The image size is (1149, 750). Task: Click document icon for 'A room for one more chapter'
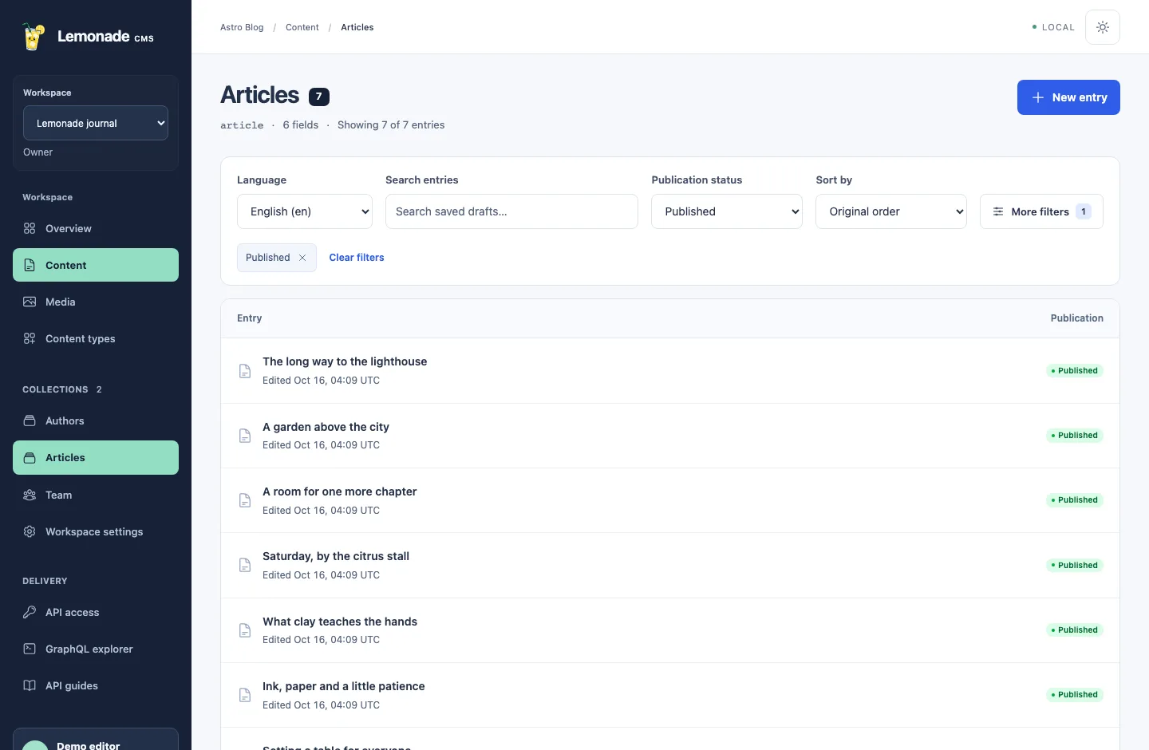click(245, 500)
